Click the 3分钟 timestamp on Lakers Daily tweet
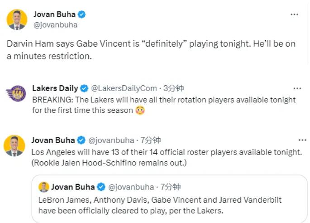 point(173,88)
